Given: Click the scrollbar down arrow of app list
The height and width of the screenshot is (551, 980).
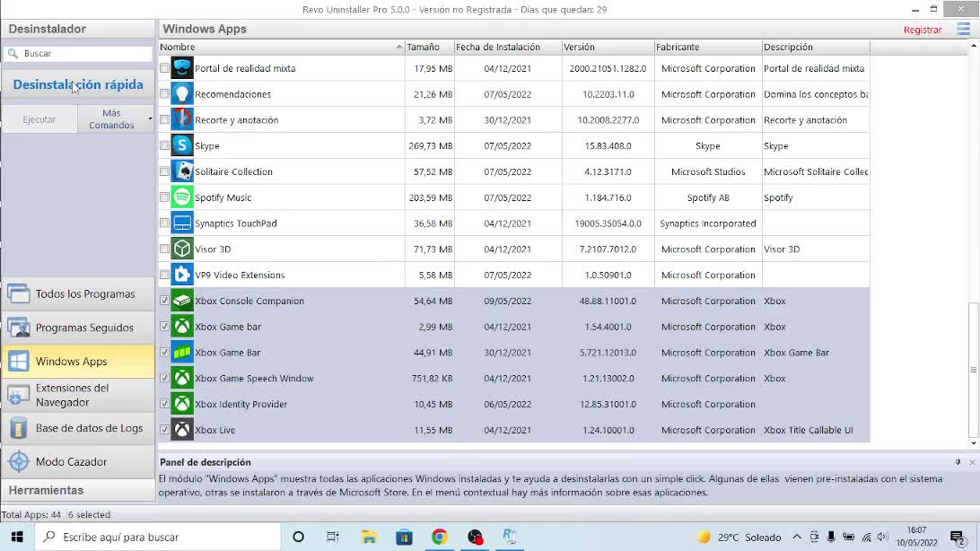Looking at the screenshot, I should (x=973, y=443).
